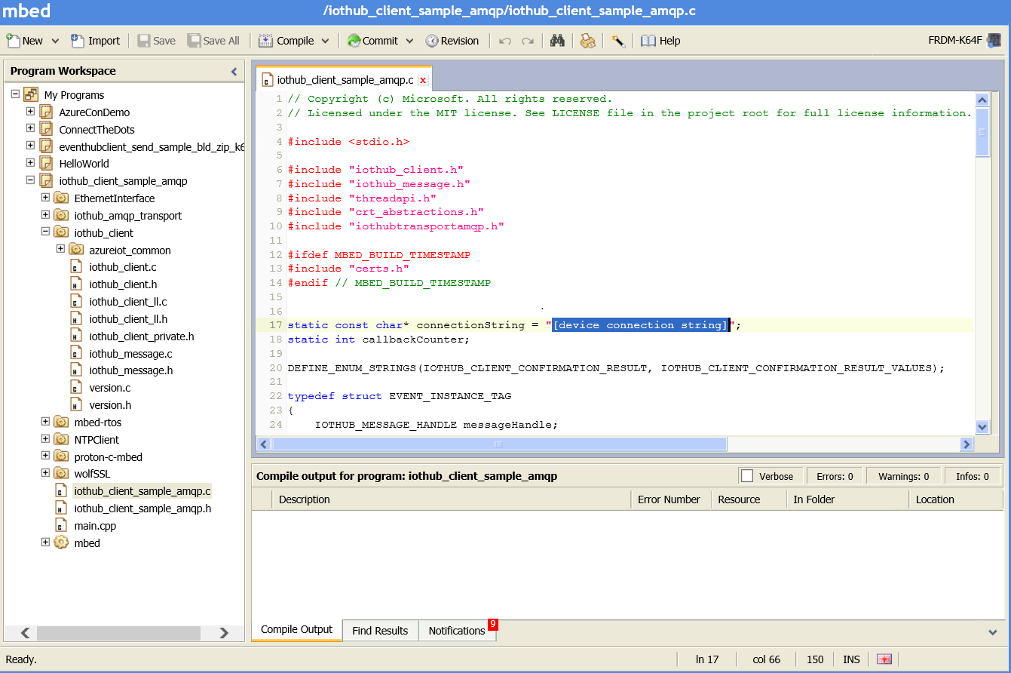The image size is (1011, 673).
Task: Click workspace panel scroll right arrow
Action: click(x=224, y=633)
